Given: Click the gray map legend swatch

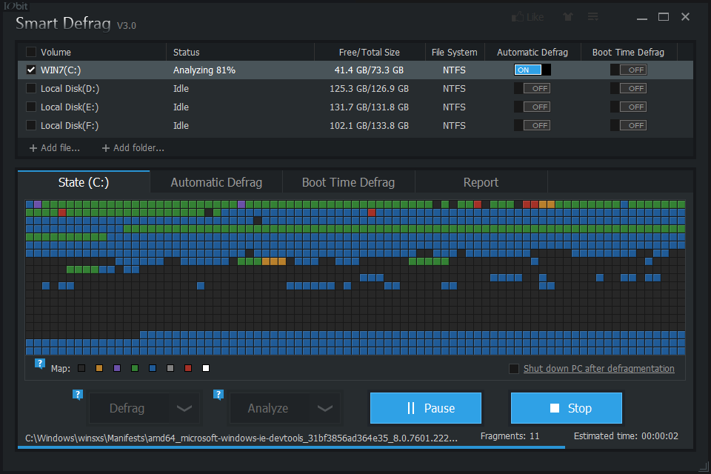Looking at the screenshot, I should click(170, 368).
